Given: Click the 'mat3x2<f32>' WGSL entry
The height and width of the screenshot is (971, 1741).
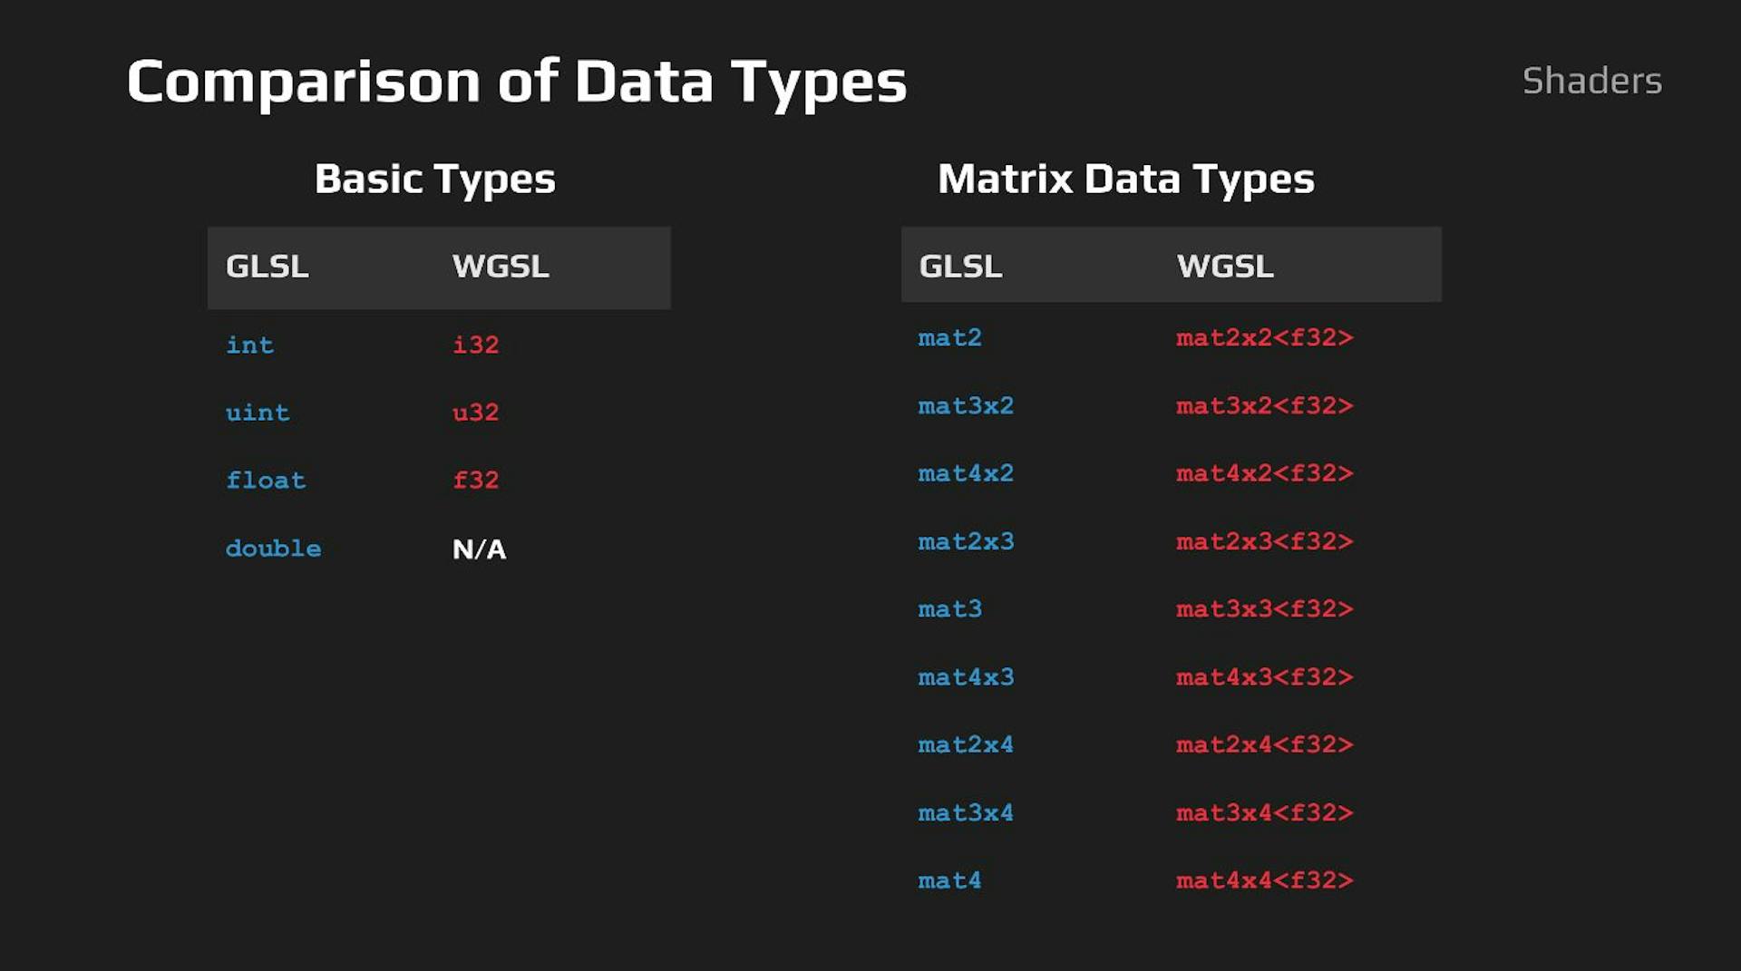Looking at the screenshot, I should 1264,405.
